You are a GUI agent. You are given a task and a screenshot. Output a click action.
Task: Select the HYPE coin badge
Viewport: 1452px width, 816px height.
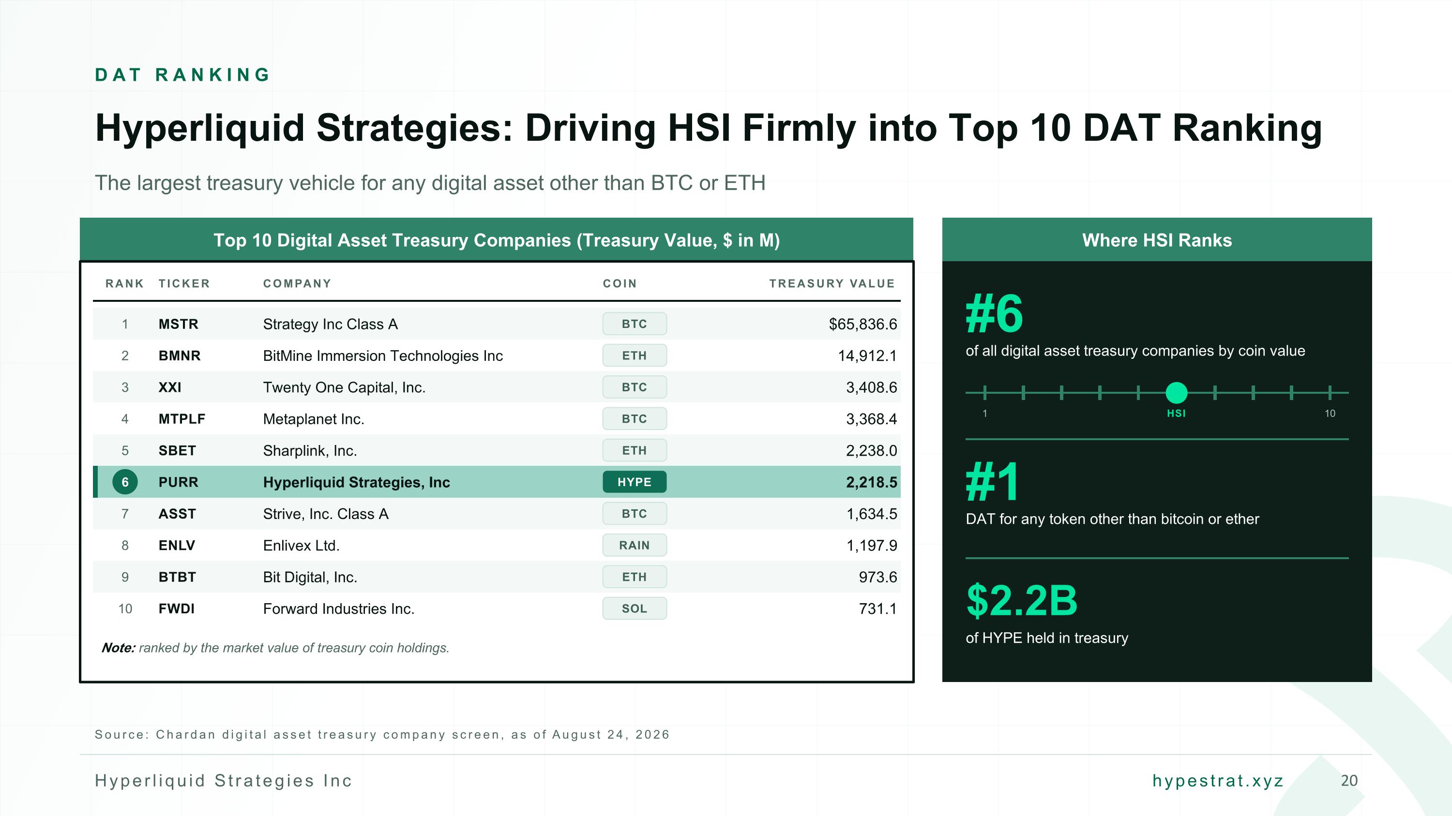634,482
